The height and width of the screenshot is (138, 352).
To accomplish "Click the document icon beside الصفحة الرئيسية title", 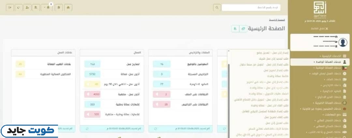I will [235, 29].
